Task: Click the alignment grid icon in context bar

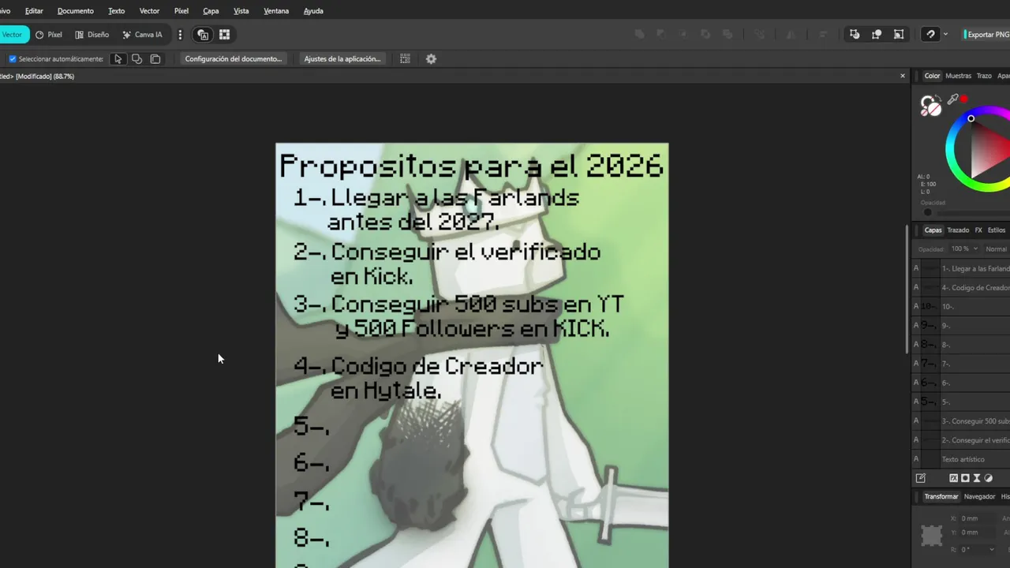Action: [405, 59]
